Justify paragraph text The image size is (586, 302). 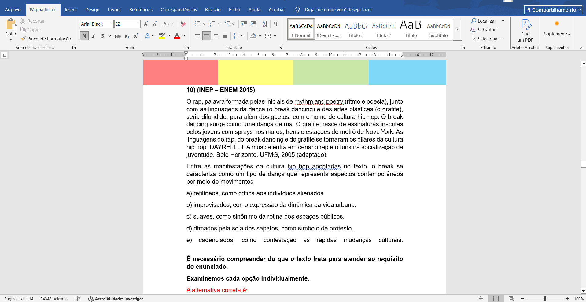tap(225, 36)
